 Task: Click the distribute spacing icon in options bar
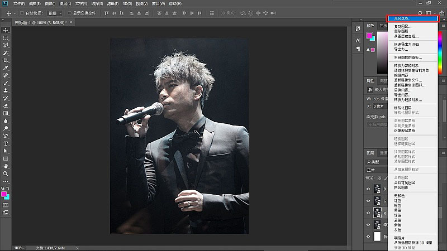tap(212, 13)
